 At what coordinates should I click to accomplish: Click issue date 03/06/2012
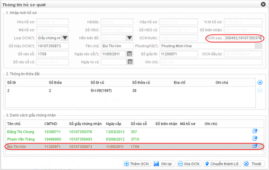tap(115, 139)
